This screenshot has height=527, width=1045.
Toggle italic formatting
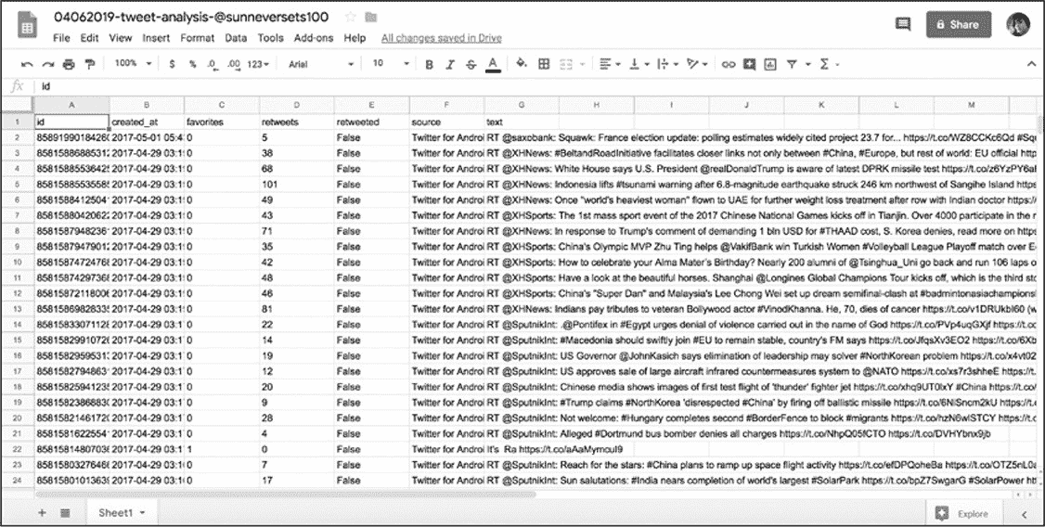[450, 64]
